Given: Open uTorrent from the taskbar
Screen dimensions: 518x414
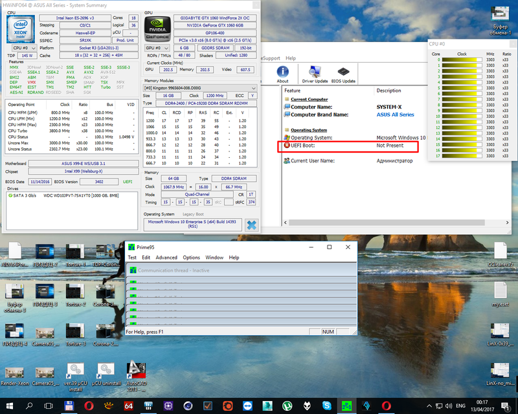Looking at the screenshot, I should point(287,406).
